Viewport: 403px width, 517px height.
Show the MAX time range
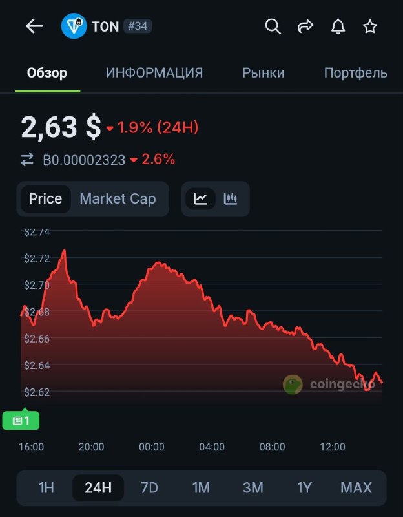(356, 487)
